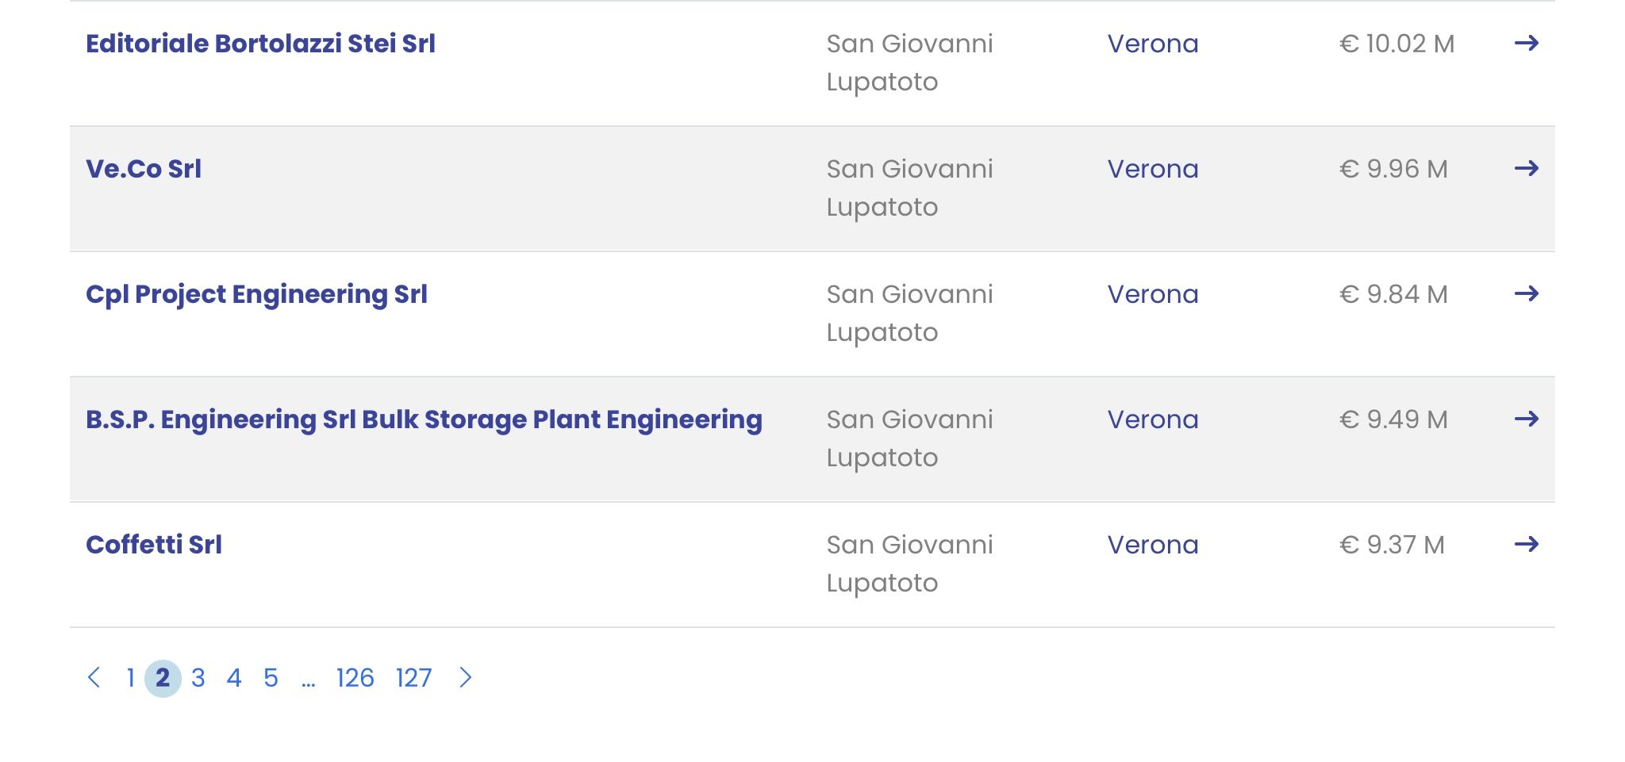
Task: Follow arrow icon beside Cpl Project Engineering
Action: pos(1526,293)
